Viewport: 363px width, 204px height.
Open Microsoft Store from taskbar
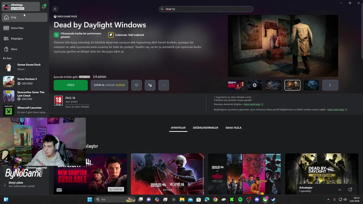pyautogui.click(x=199, y=199)
